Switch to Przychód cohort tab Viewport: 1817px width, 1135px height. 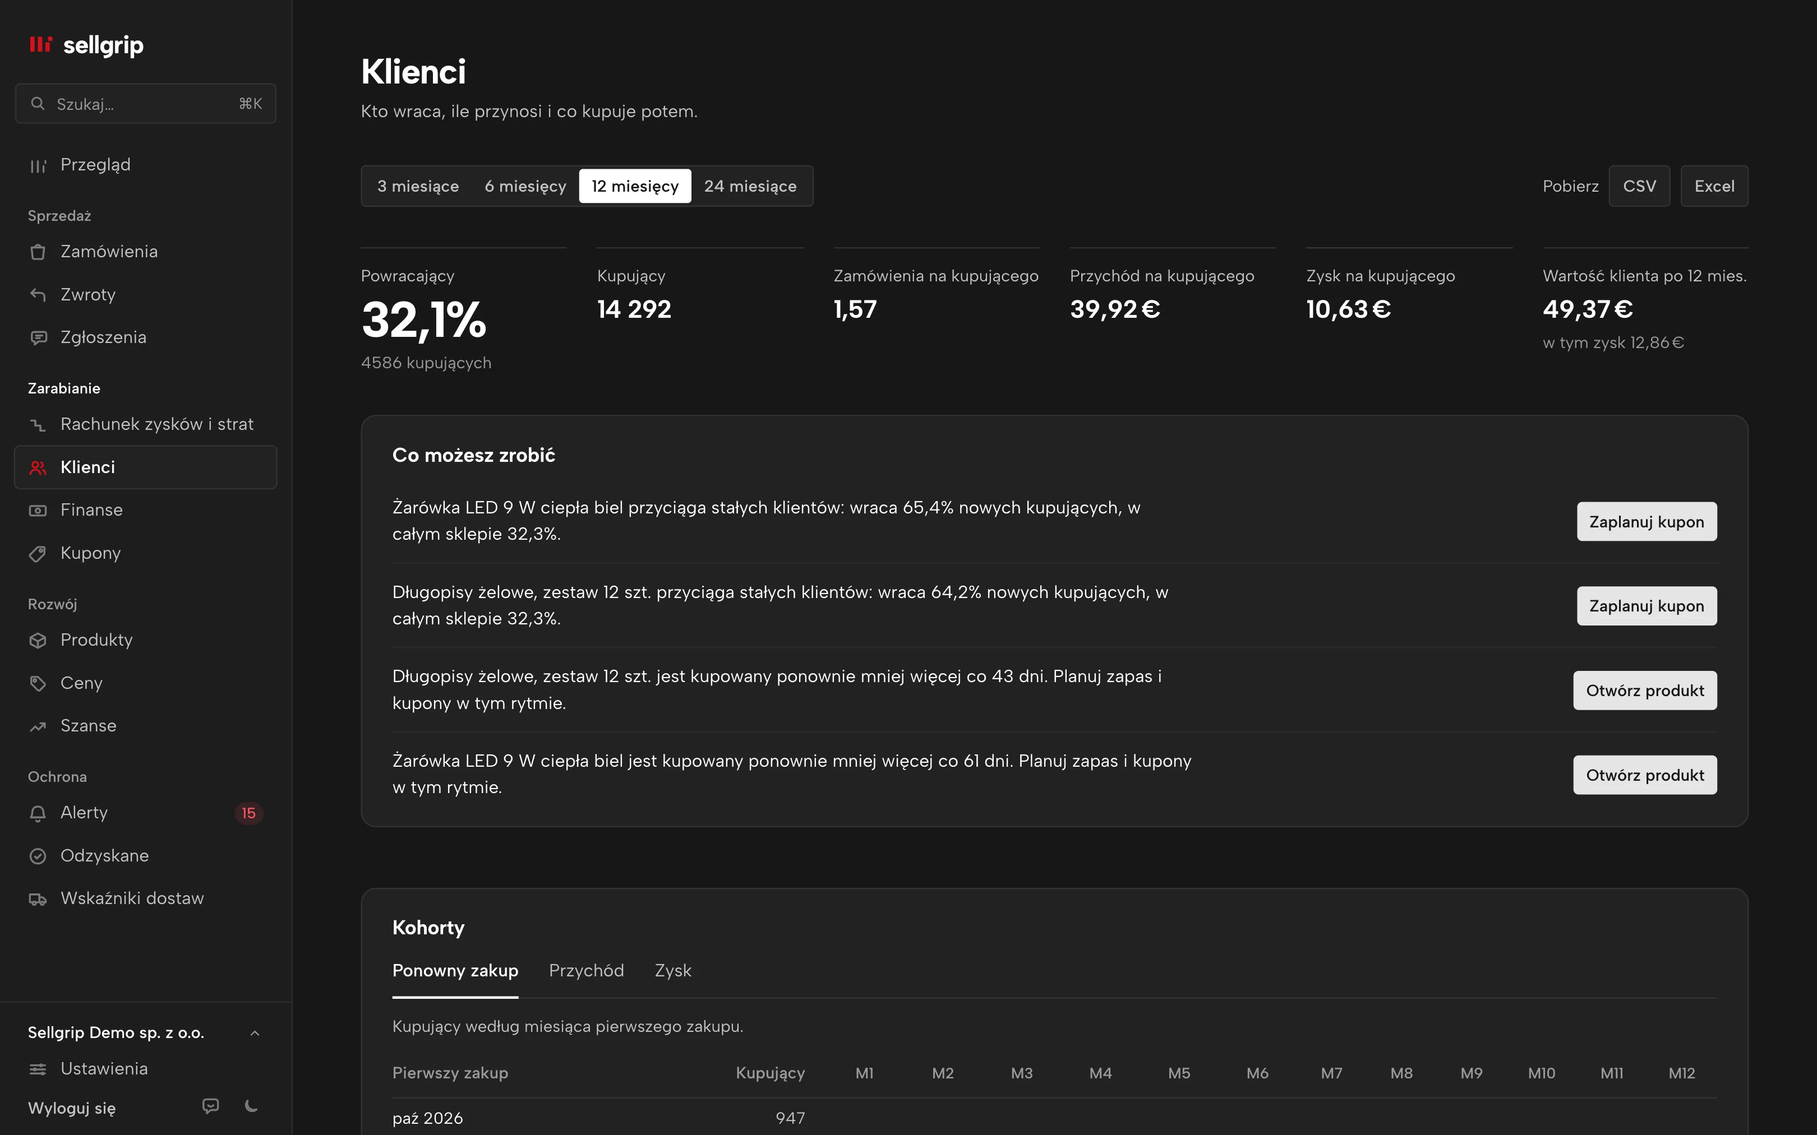(587, 971)
